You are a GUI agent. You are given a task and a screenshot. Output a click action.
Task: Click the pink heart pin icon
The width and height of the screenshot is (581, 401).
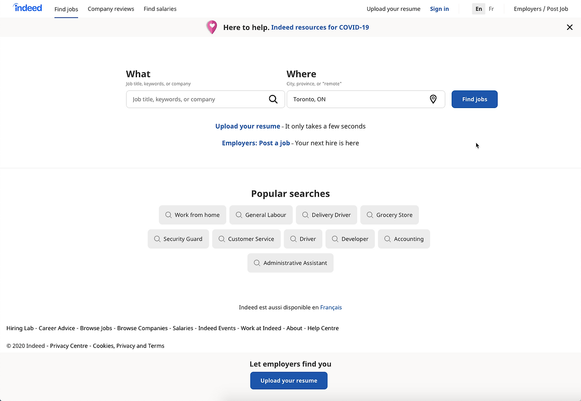[212, 27]
